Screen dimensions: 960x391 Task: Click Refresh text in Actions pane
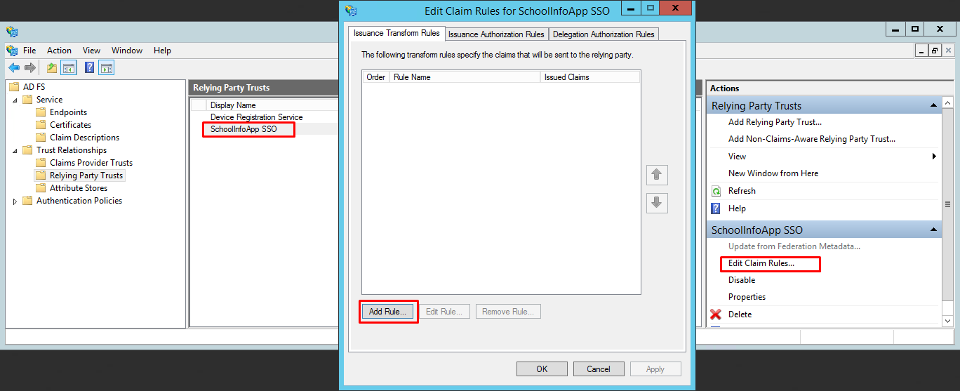click(x=742, y=191)
